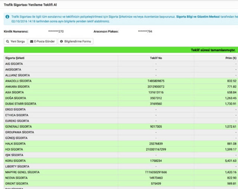
Task: Click the premium value 881.08
Action: tap(232, 144)
